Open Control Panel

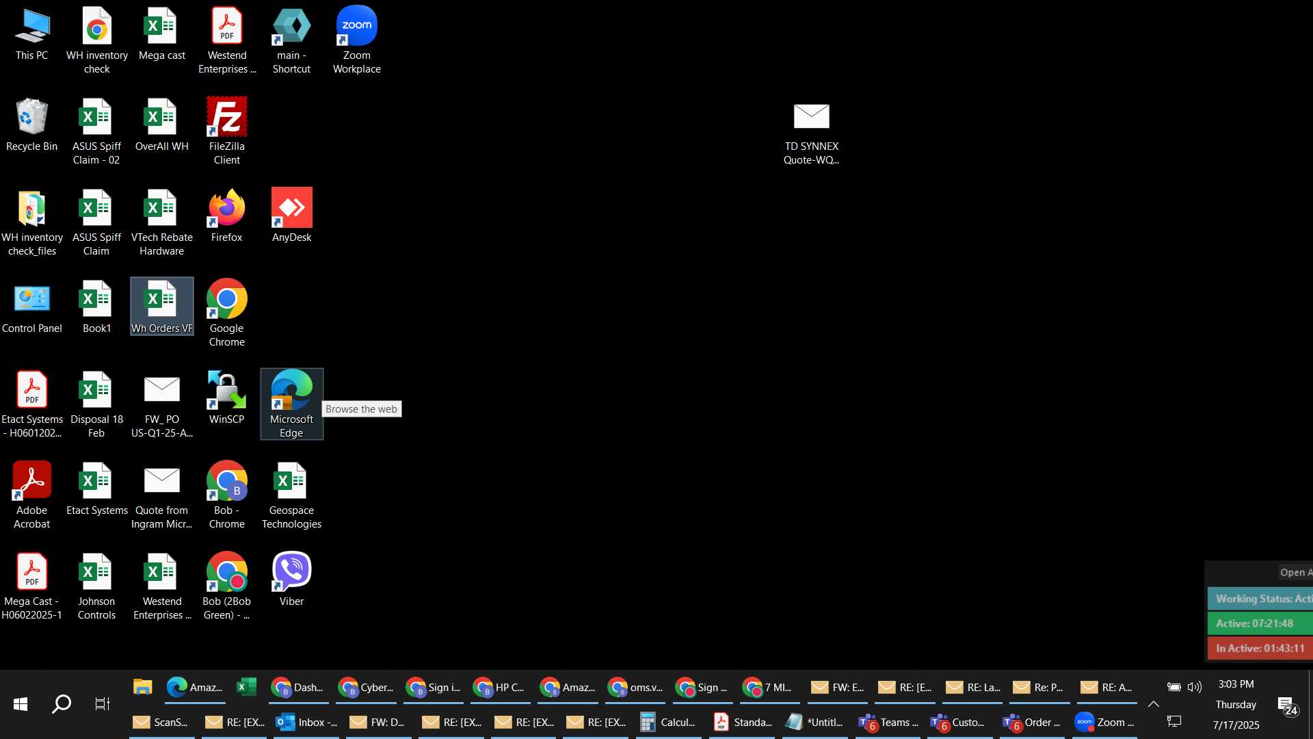[31, 307]
